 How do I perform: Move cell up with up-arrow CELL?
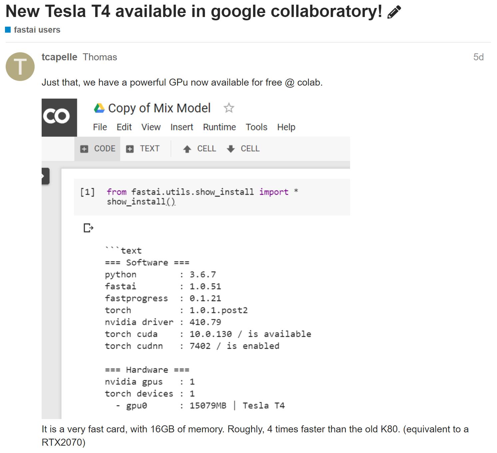click(x=199, y=149)
